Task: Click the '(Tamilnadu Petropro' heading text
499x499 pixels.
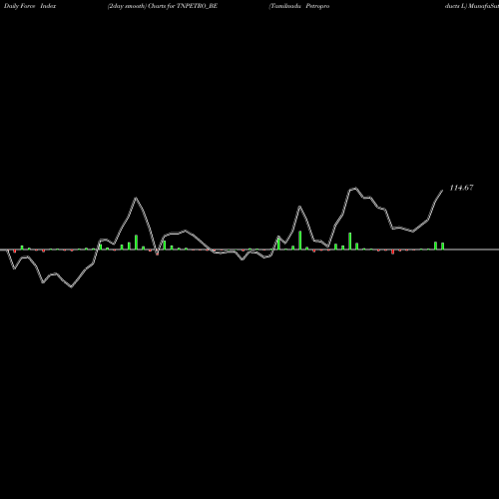Action: pos(299,6)
